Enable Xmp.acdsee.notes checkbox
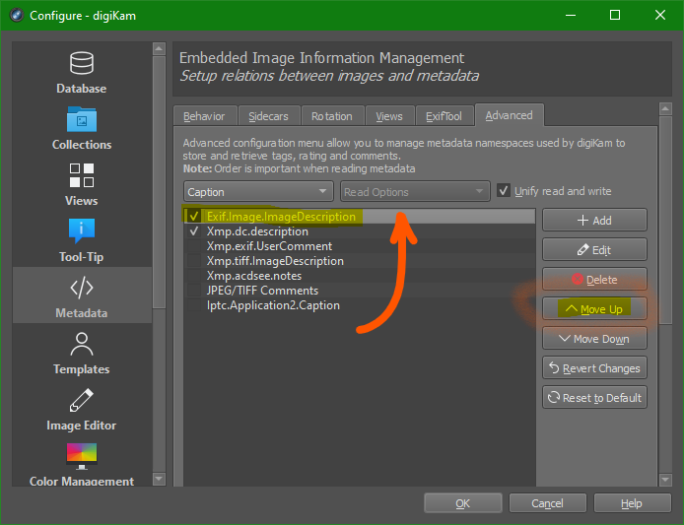 coord(194,276)
